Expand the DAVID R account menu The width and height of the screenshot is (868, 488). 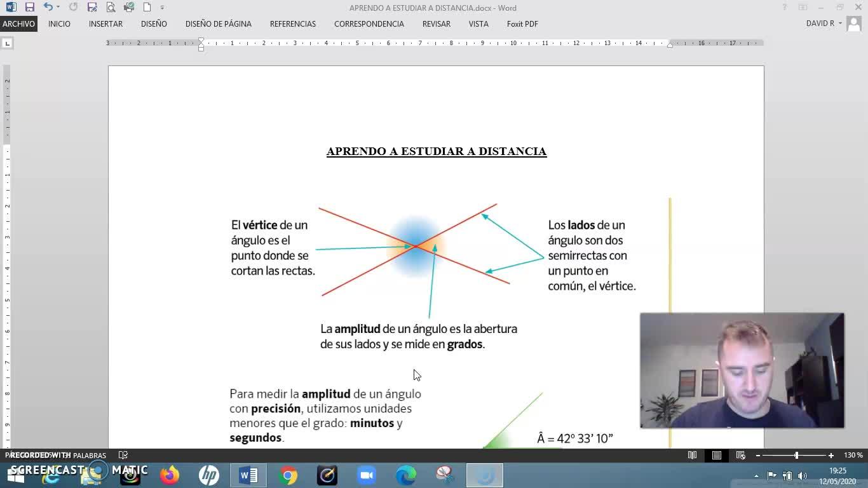pyautogui.click(x=840, y=24)
